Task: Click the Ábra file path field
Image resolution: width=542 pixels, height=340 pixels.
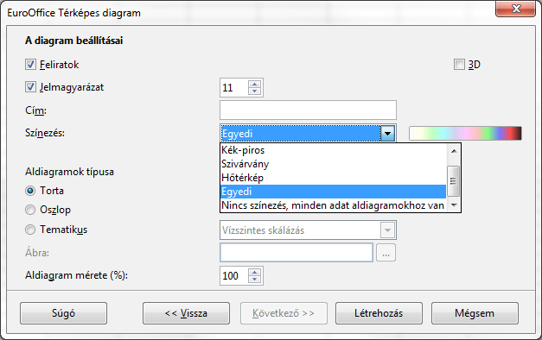Action: [297, 253]
